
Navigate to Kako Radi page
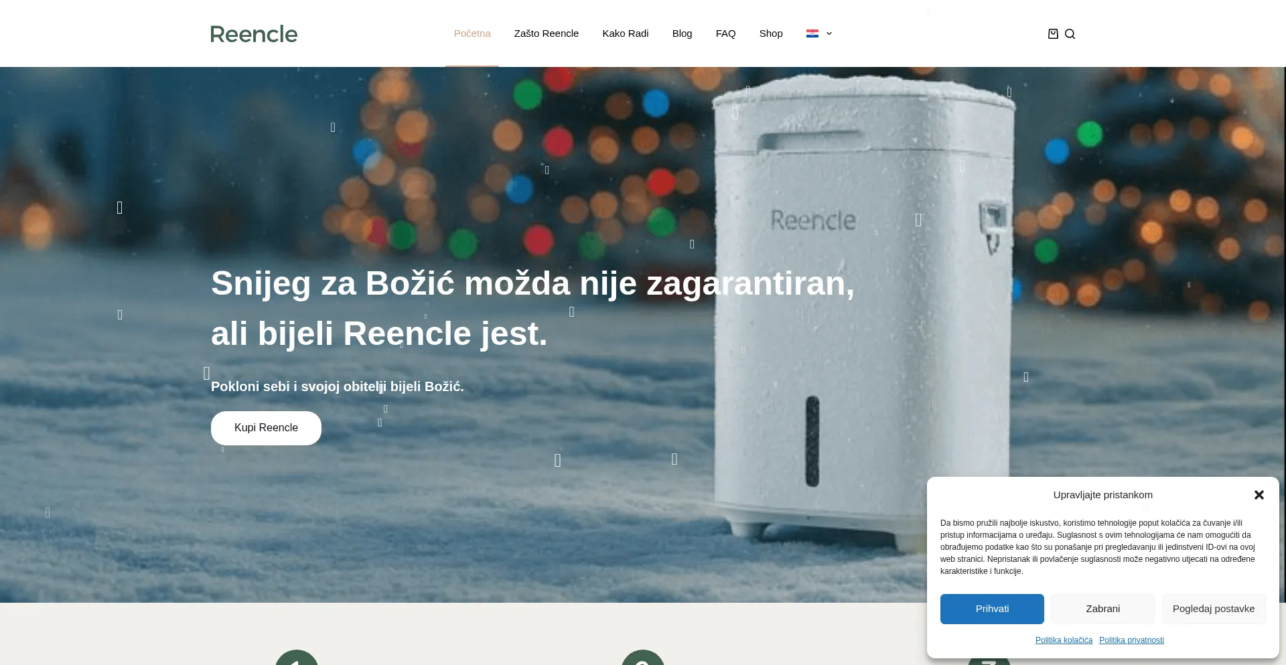click(626, 33)
